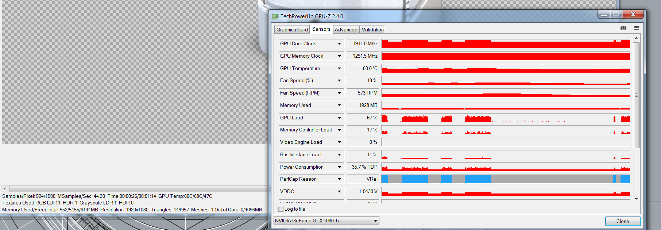
Task: Click the 1.0430 V VDDC value
Action: (363, 191)
